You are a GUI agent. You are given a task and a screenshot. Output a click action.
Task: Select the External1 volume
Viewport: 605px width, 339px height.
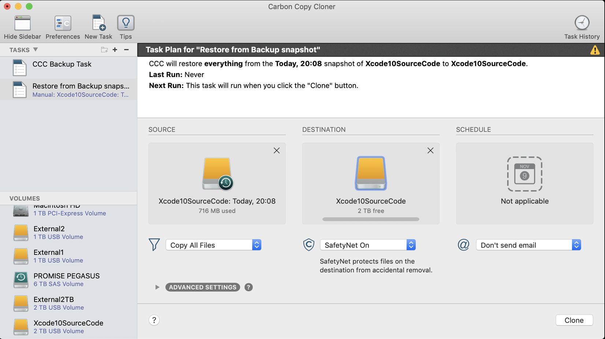point(68,256)
